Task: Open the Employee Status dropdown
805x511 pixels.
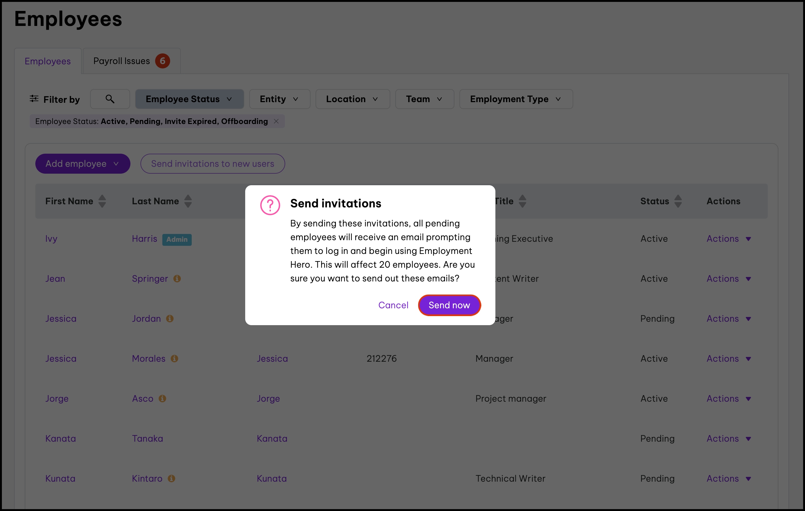Action: point(189,99)
